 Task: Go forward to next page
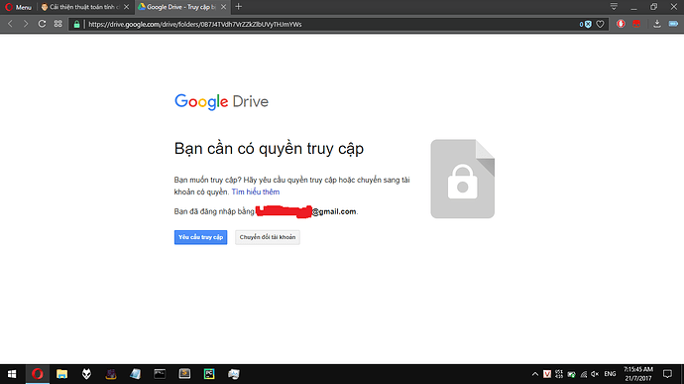[x=26, y=24]
